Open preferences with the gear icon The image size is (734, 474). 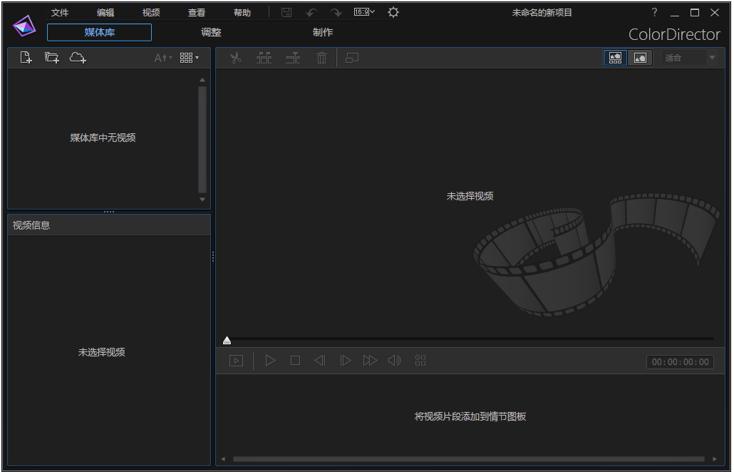(x=392, y=12)
